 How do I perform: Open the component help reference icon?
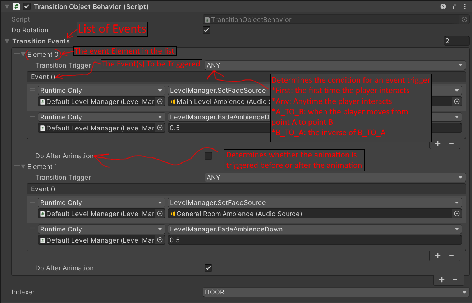click(443, 6)
